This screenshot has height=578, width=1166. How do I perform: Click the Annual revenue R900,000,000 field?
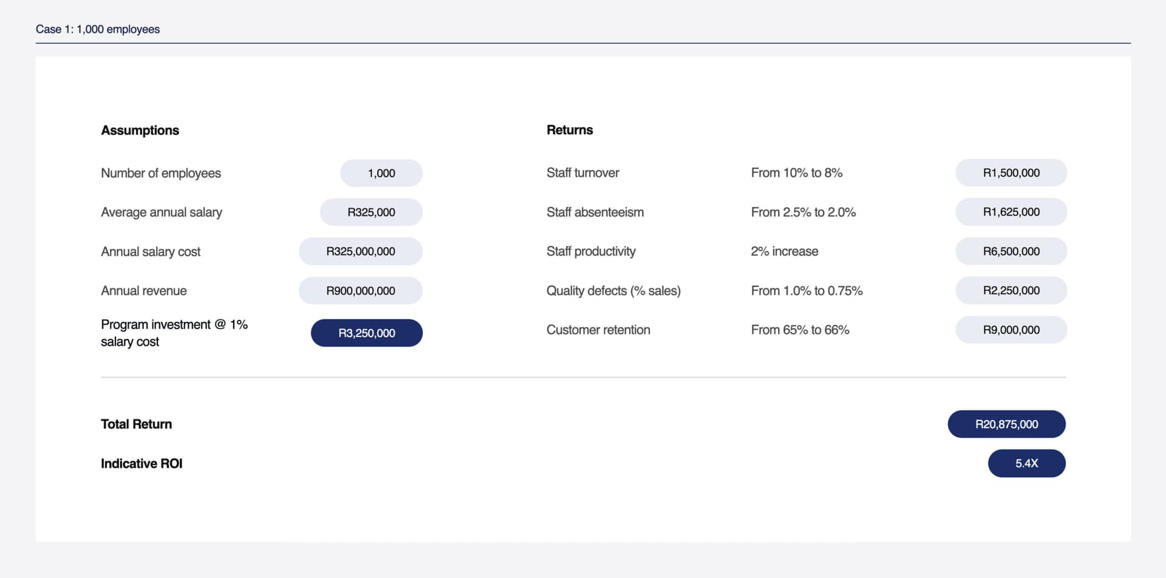point(361,291)
